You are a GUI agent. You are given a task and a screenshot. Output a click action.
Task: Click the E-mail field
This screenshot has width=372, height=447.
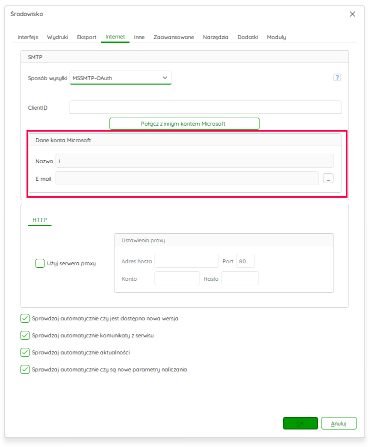click(187, 178)
